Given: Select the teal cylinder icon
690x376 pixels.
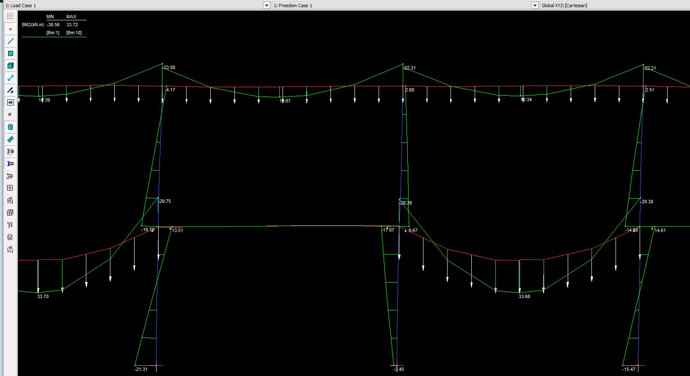Looking at the screenshot, I should 10,127.
